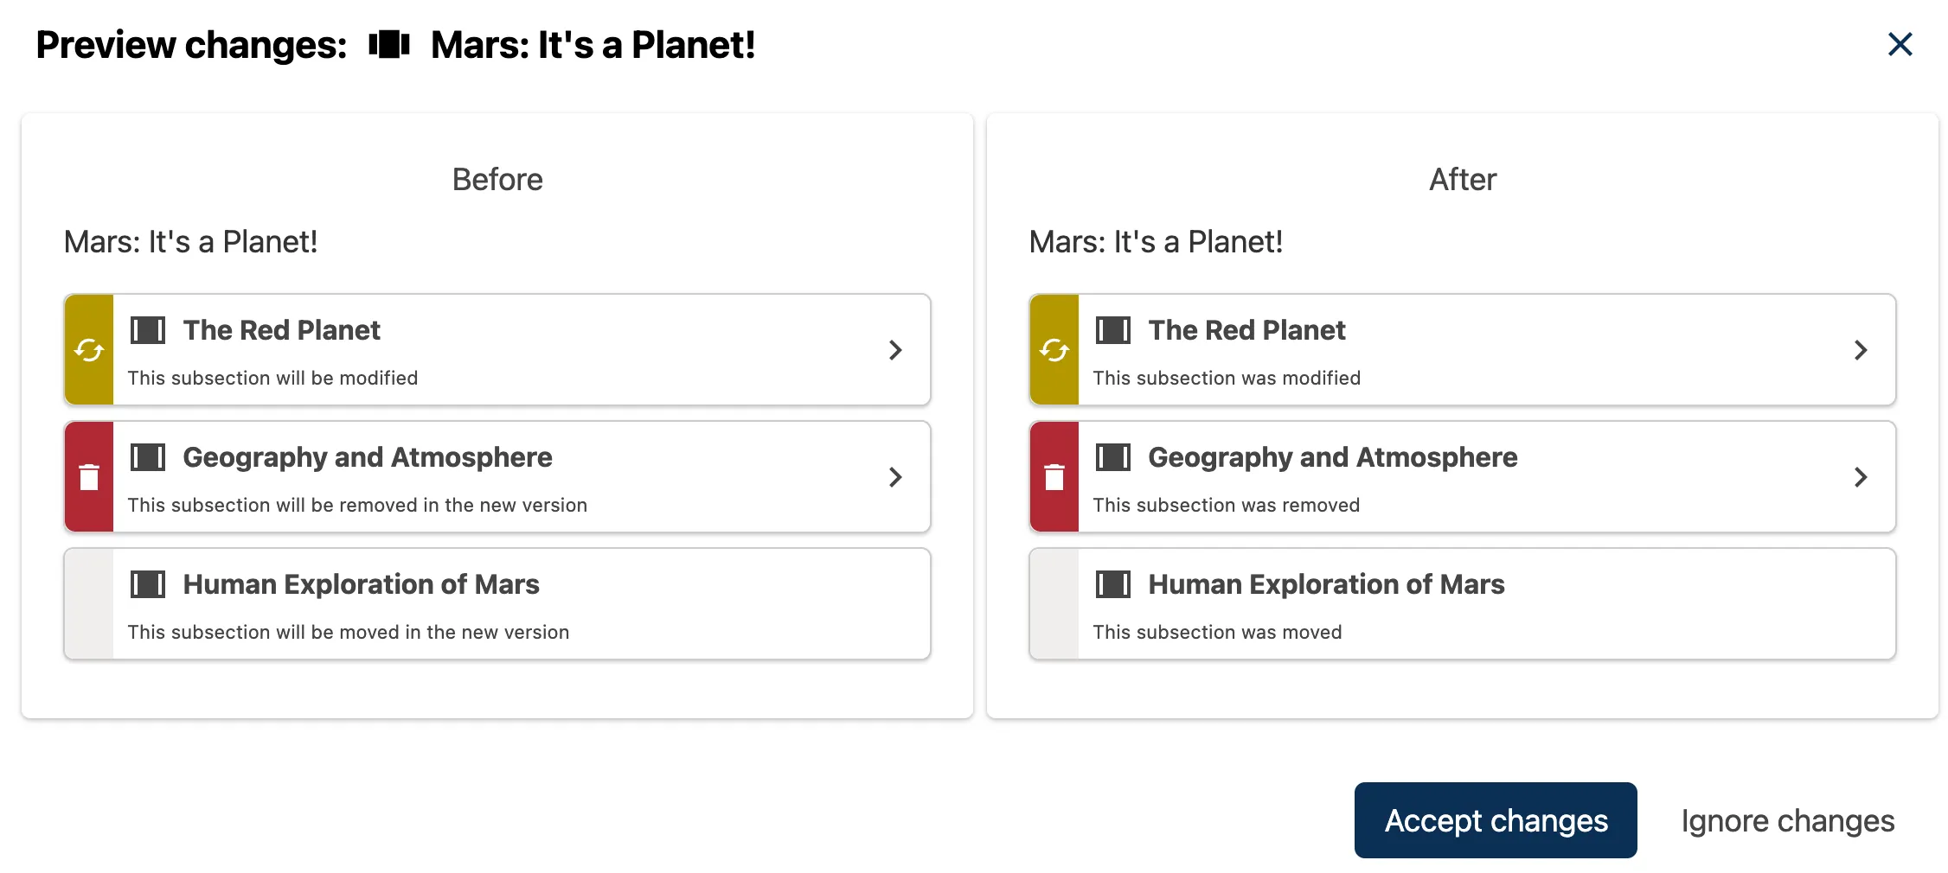The height and width of the screenshot is (873, 1948).
Task: Click the unit icon on After's Human Exploration of Mars
Action: (x=1114, y=584)
